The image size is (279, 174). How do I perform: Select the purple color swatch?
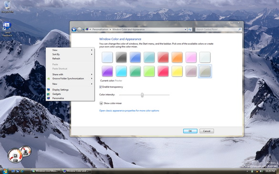tap(107, 71)
